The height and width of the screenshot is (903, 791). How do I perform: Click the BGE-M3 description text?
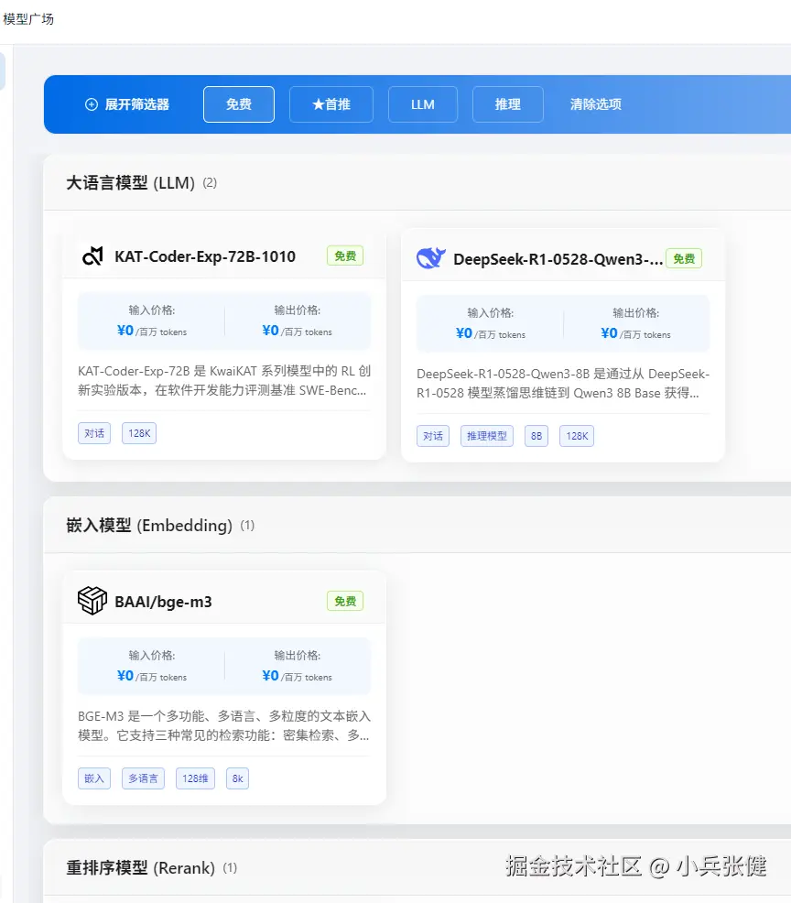point(224,725)
